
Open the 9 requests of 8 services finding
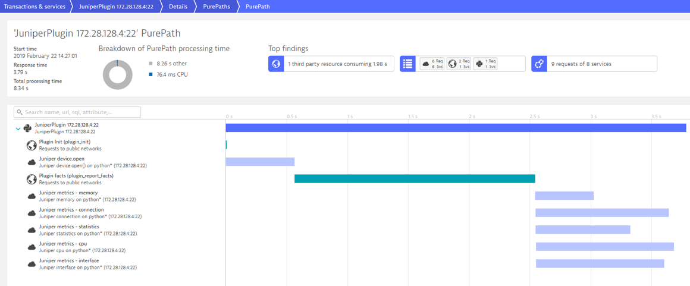point(594,64)
